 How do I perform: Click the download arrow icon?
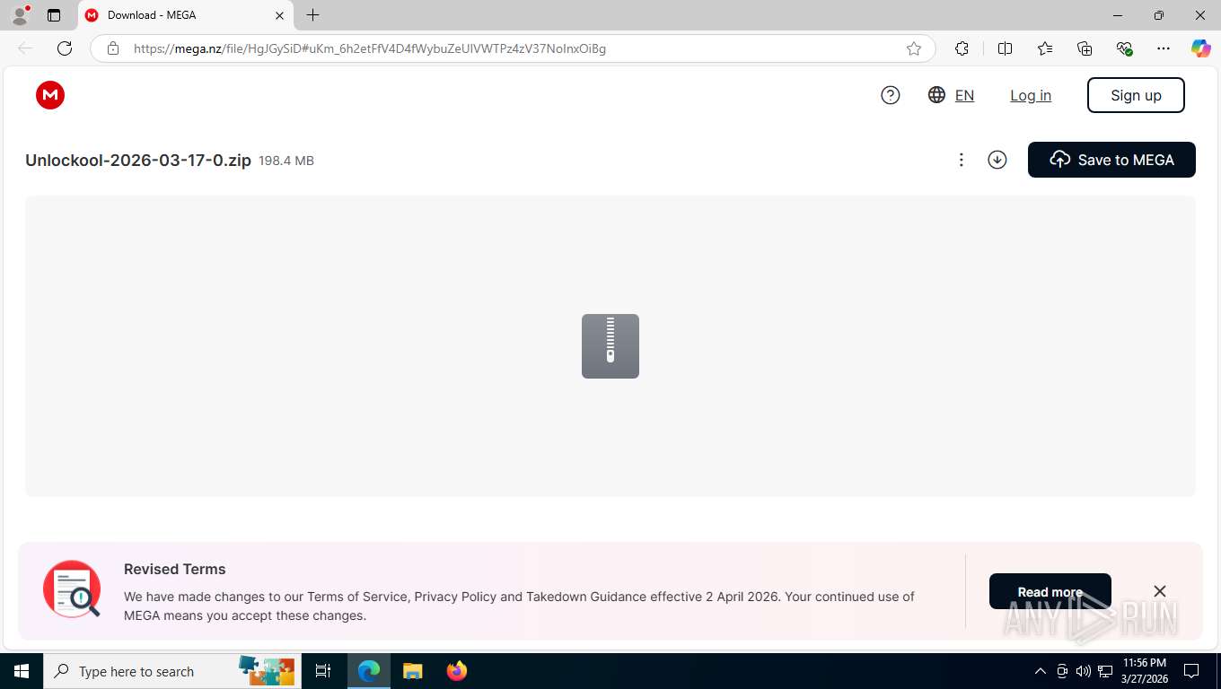coord(997,160)
